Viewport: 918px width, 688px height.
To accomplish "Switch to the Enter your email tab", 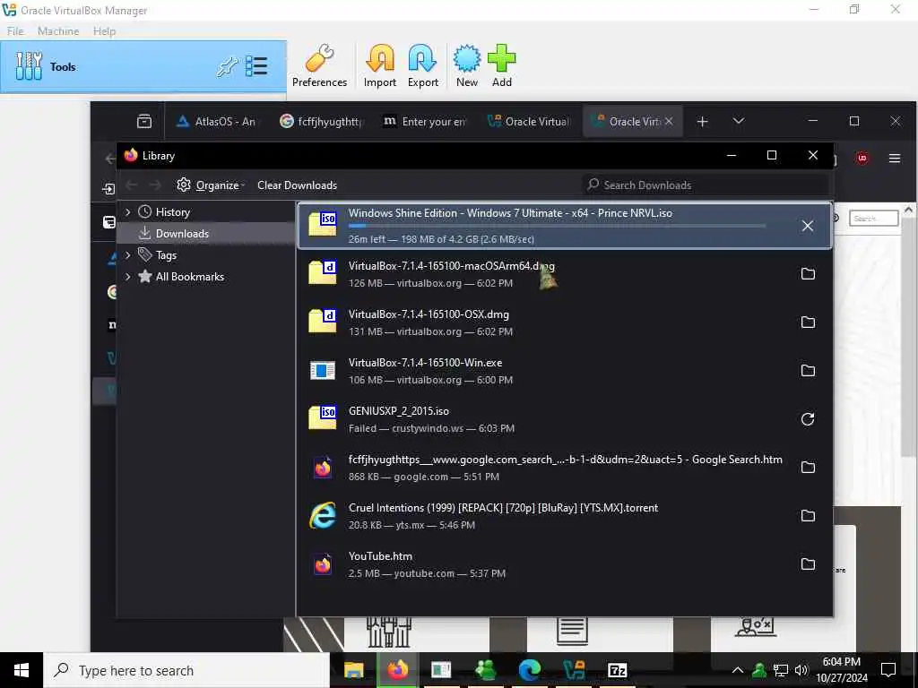I will 424,121.
